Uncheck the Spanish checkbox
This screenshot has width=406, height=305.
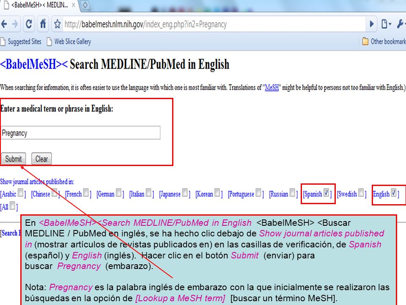point(326,193)
